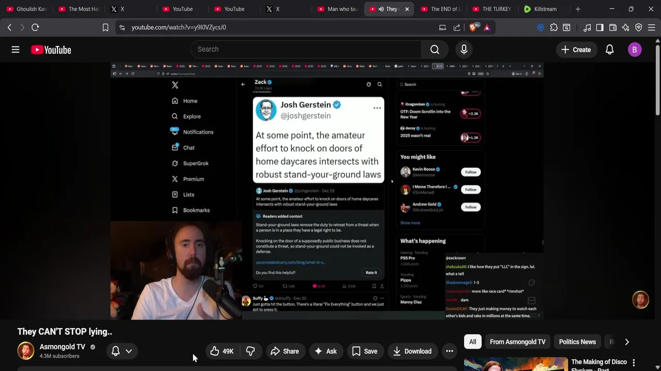
Task: Open more actions three-dot menu
Action: pyautogui.click(x=449, y=351)
